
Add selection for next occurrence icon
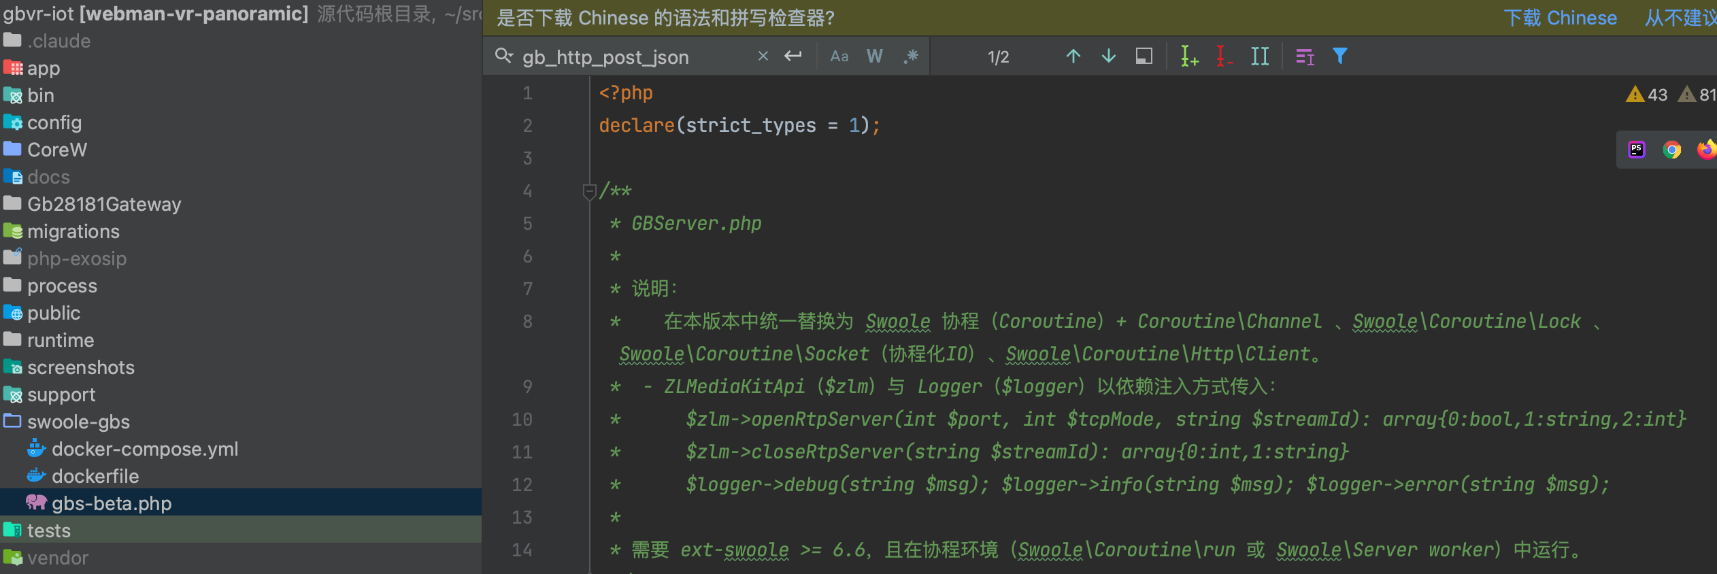(1189, 56)
